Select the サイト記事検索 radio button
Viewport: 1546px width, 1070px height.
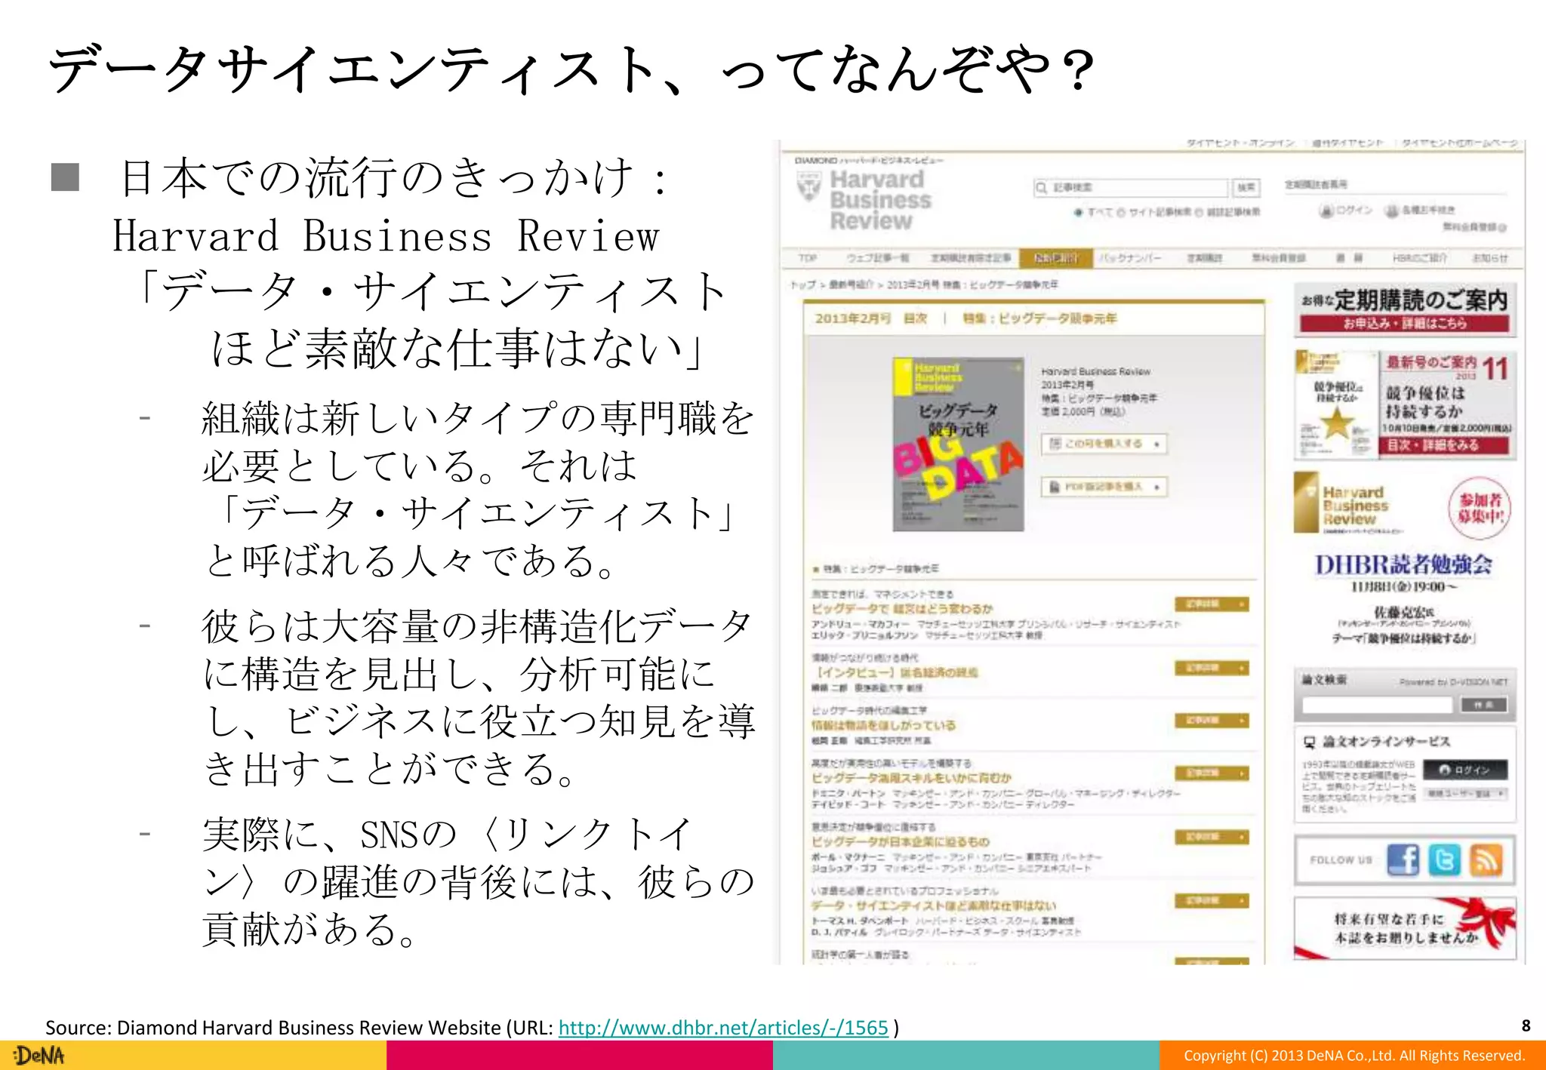(1121, 212)
